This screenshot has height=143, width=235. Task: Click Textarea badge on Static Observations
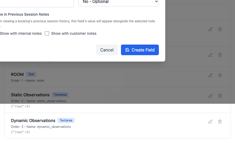[x=60, y=95]
